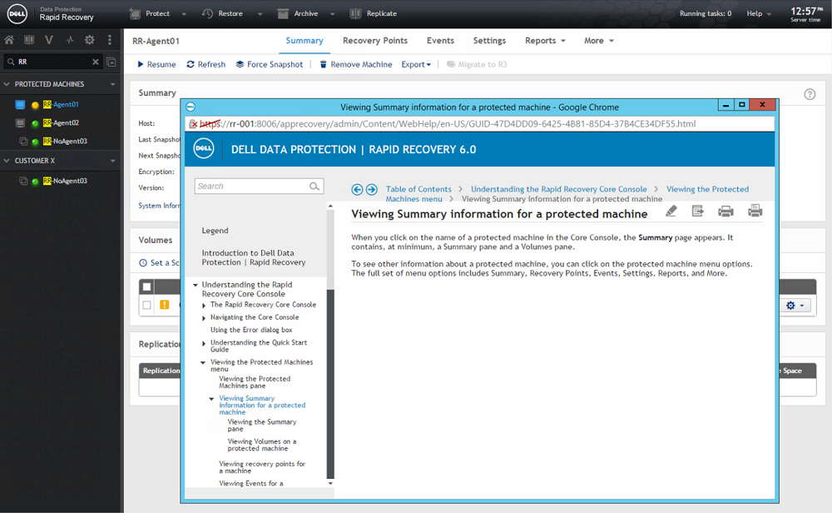The width and height of the screenshot is (832, 513).
Task: Select RR-NoAgent03 under CUSTOMER X
Action: point(65,181)
